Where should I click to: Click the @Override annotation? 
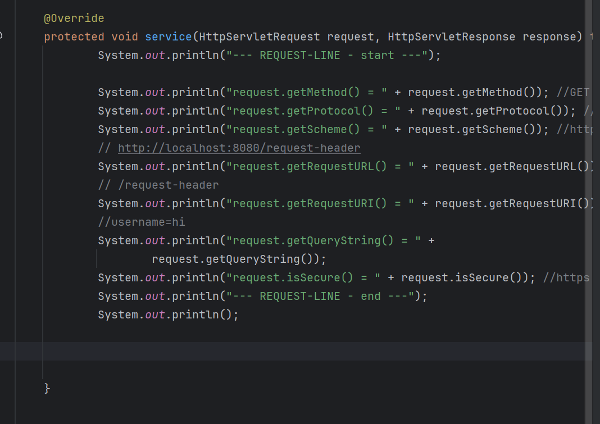(x=74, y=19)
